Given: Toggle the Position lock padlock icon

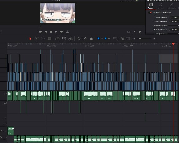Looking at the screenshot, I should [92, 39].
